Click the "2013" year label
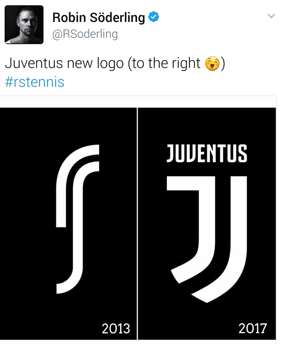This screenshot has width=288, height=350. tap(116, 329)
